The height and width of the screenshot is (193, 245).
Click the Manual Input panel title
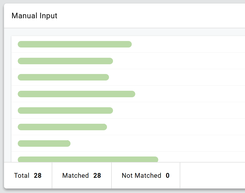(34, 16)
